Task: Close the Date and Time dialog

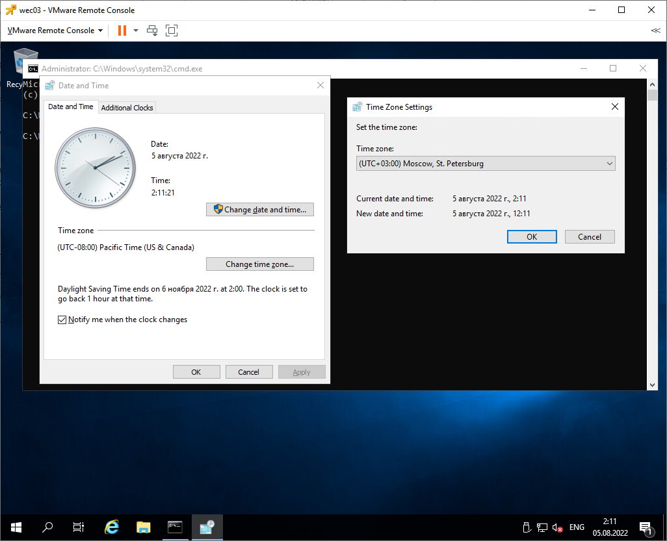Action: 320,86
